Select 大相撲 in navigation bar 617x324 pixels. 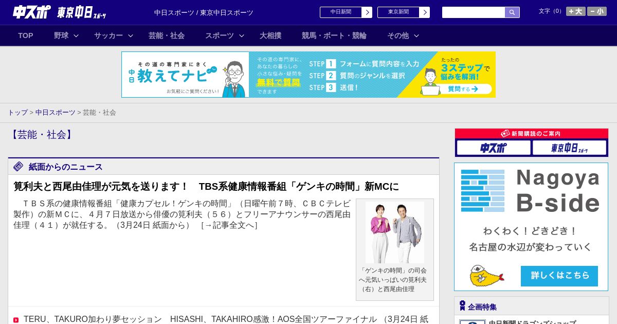[x=270, y=35]
